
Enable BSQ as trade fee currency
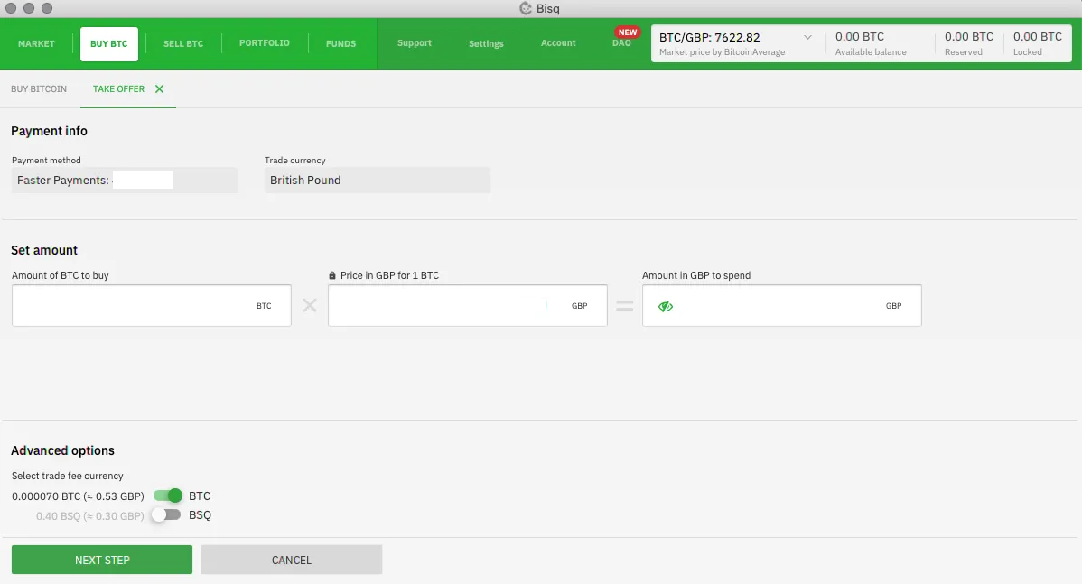pos(167,515)
